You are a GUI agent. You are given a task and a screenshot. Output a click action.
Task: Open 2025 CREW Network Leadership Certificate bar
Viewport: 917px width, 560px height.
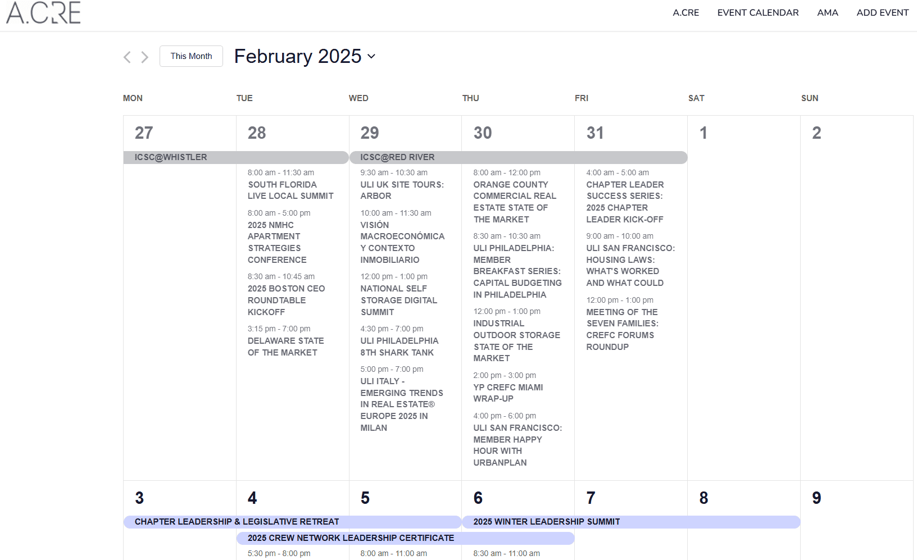pos(405,538)
